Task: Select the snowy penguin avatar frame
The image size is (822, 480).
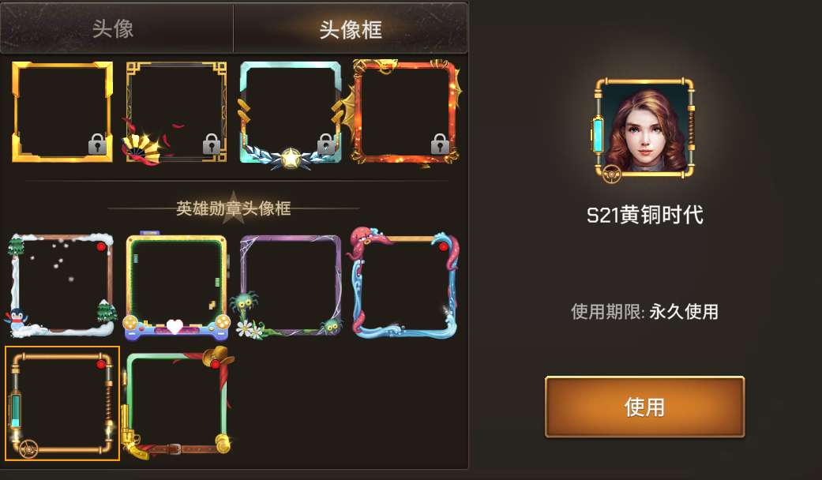Action: (62, 284)
